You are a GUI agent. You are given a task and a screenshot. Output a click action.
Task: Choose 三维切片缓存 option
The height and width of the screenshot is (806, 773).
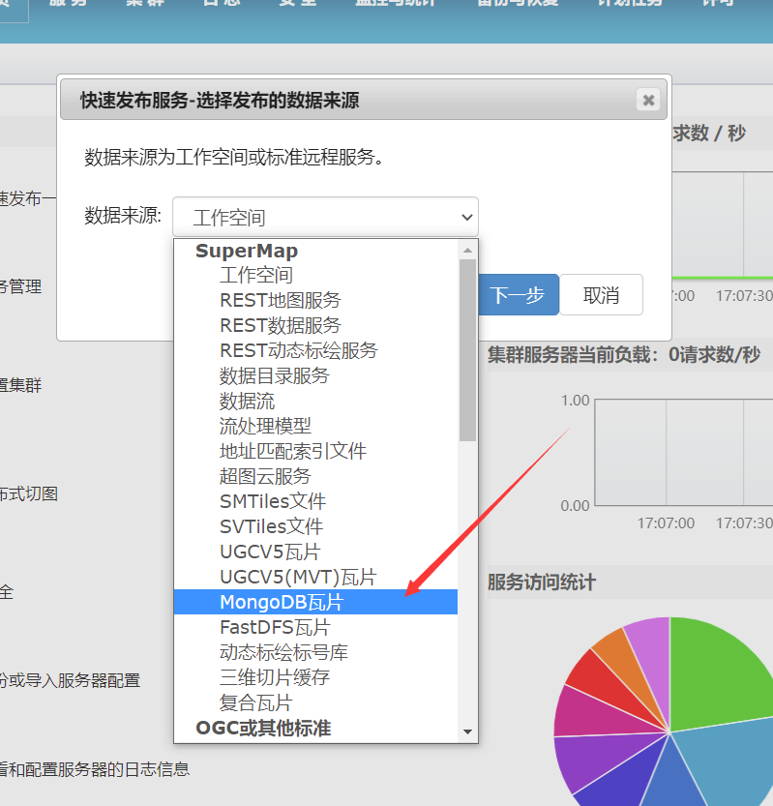coord(315,678)
